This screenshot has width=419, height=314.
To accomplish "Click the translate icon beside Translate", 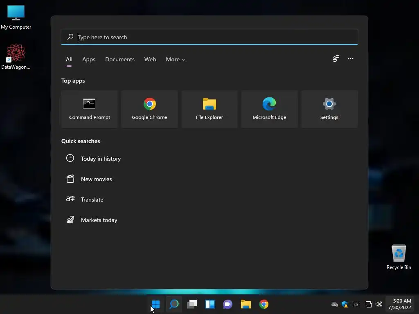I will point(70,199).
